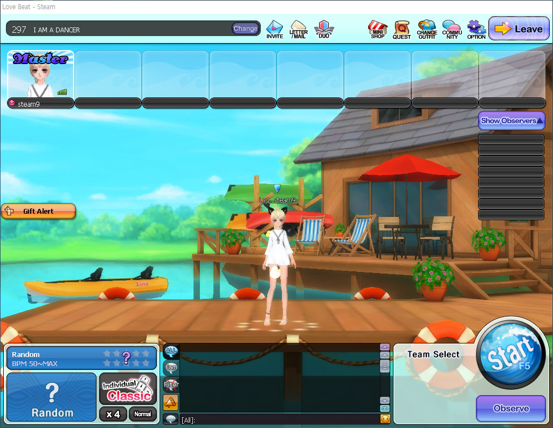Toggle the megaphone shout button
This screenshot has width=553, height=428.
(x=171, y=402)
